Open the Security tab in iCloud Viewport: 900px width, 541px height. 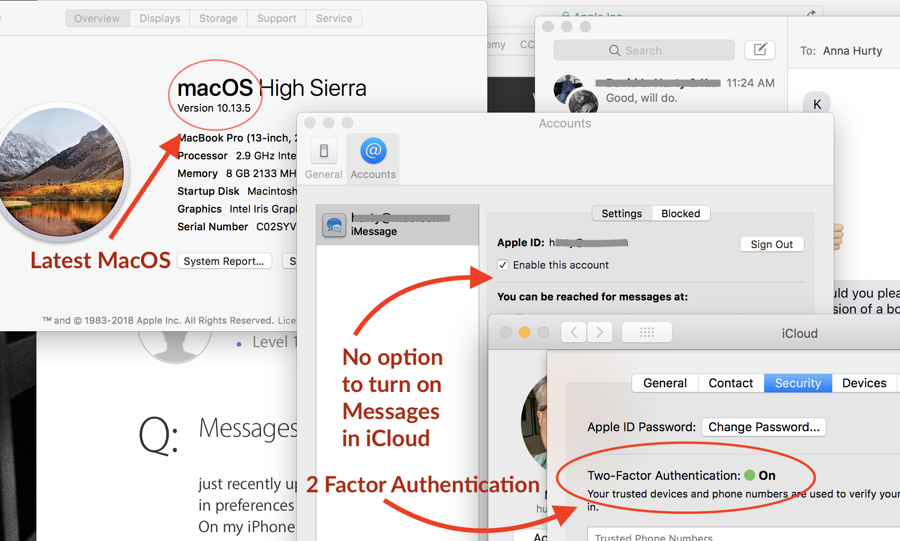tap(797, 383)
